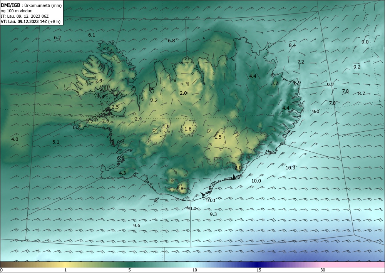The image size is (385, 273).
Task: Select the 1.5 value on Vatnajökull
Action: (218, 137)
